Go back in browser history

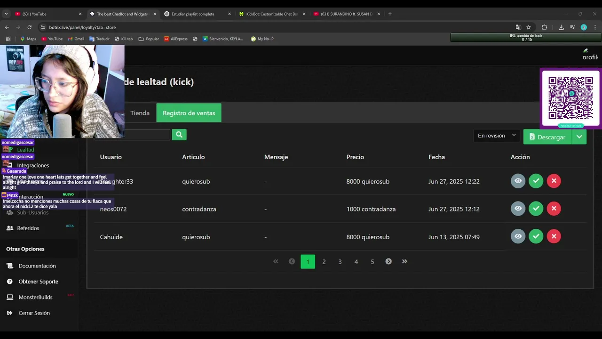[x=7, y=27]
